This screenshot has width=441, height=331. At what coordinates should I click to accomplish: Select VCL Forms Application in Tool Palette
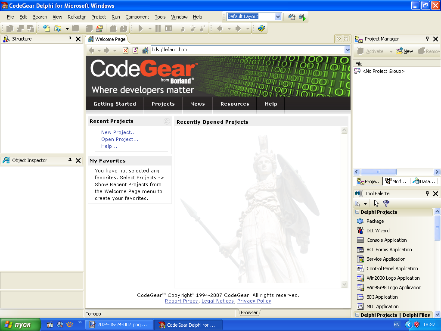coord(393,250)
